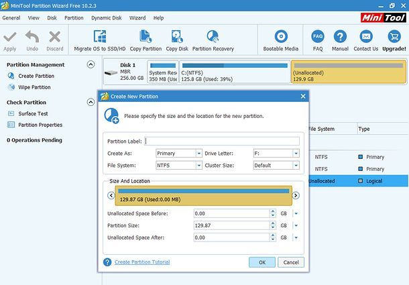Change unit for Partition Size
409x285 pixels.
click(296, 225)
